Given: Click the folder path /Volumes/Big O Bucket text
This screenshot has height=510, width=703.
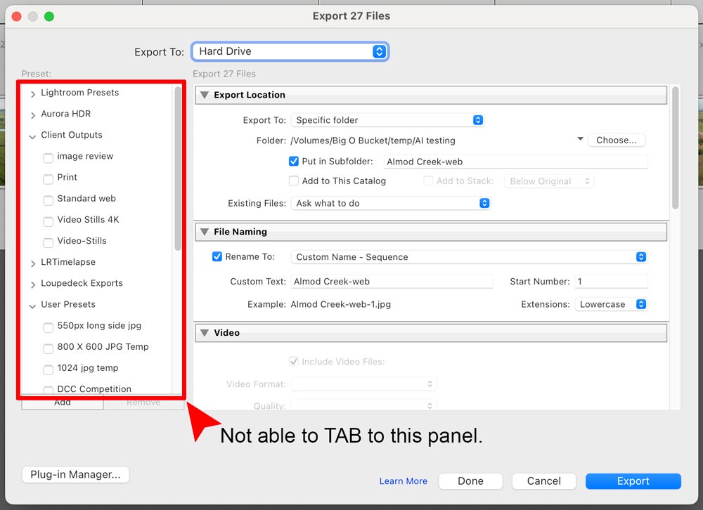Looking at the screenshot, I should (x=373, y=140).
